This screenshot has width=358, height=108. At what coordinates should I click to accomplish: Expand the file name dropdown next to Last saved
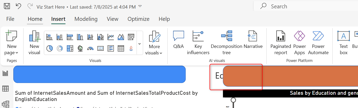click(x=140, y=7)
